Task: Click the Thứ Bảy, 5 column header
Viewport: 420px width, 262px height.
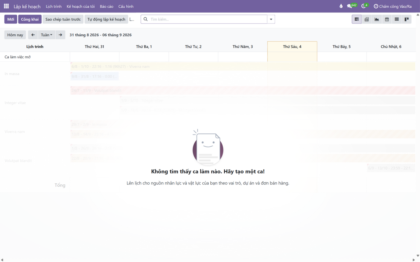Action: tap(342, 47)
